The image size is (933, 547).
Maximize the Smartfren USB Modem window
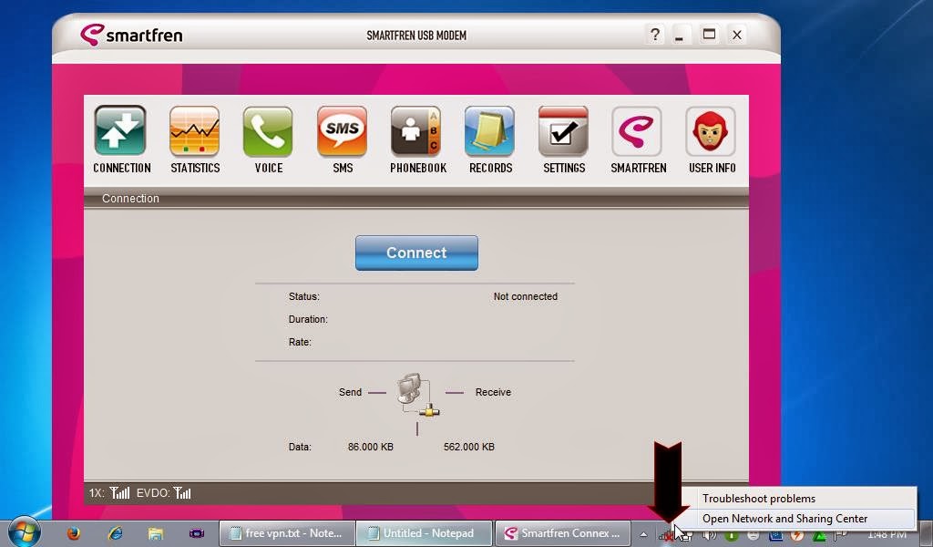tap(709, 35)
